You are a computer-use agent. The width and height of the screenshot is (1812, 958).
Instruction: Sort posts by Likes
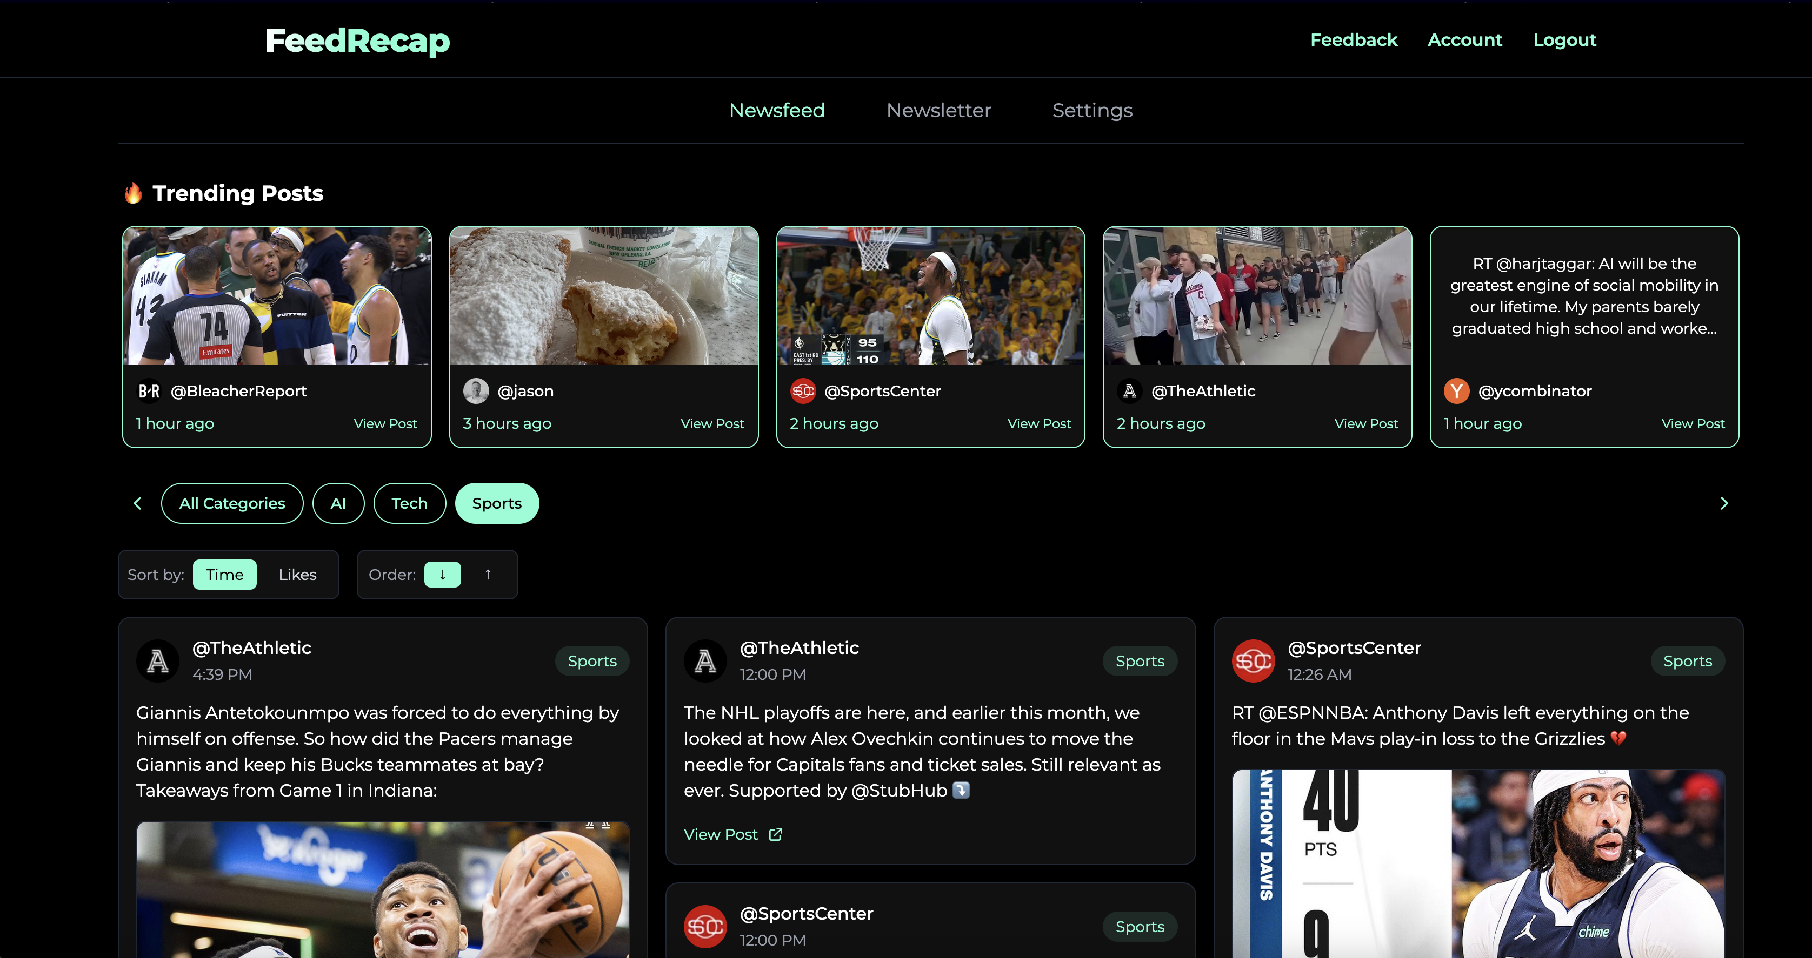click(297, 575)
